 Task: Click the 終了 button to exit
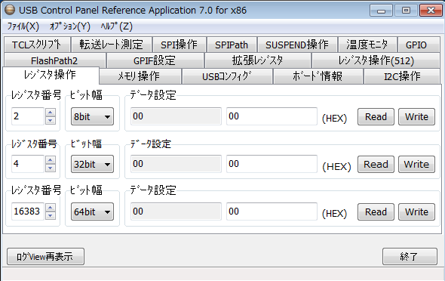(410, 257)
